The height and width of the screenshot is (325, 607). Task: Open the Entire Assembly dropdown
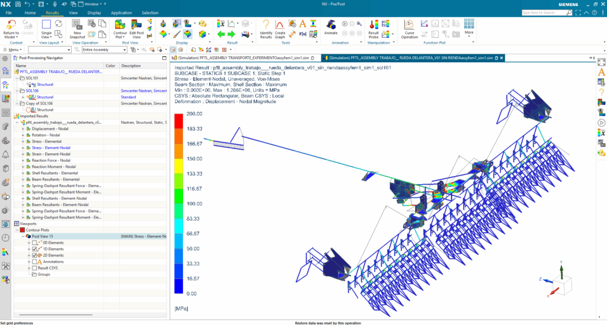pos(104,50)
